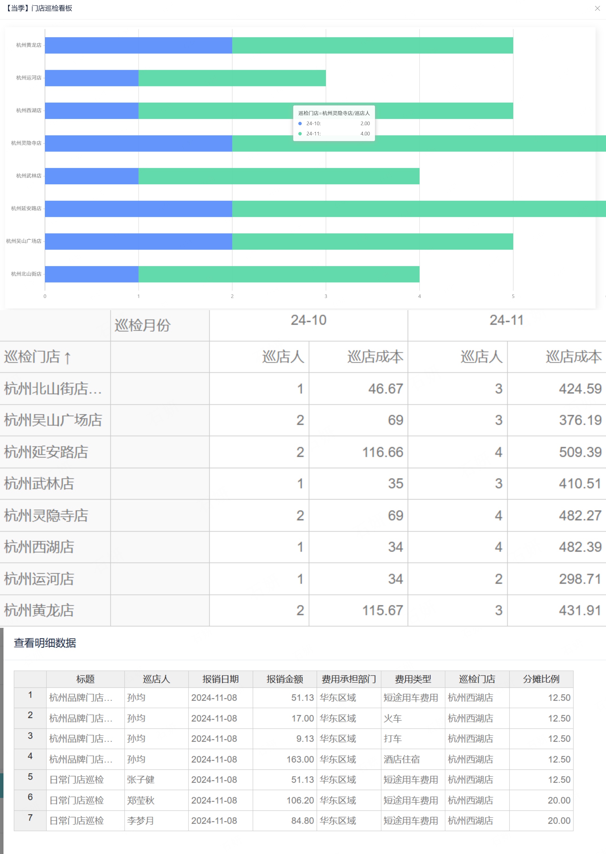Click amount 17.00 in row 2
606x854 pixels.
tap(303, 718)
